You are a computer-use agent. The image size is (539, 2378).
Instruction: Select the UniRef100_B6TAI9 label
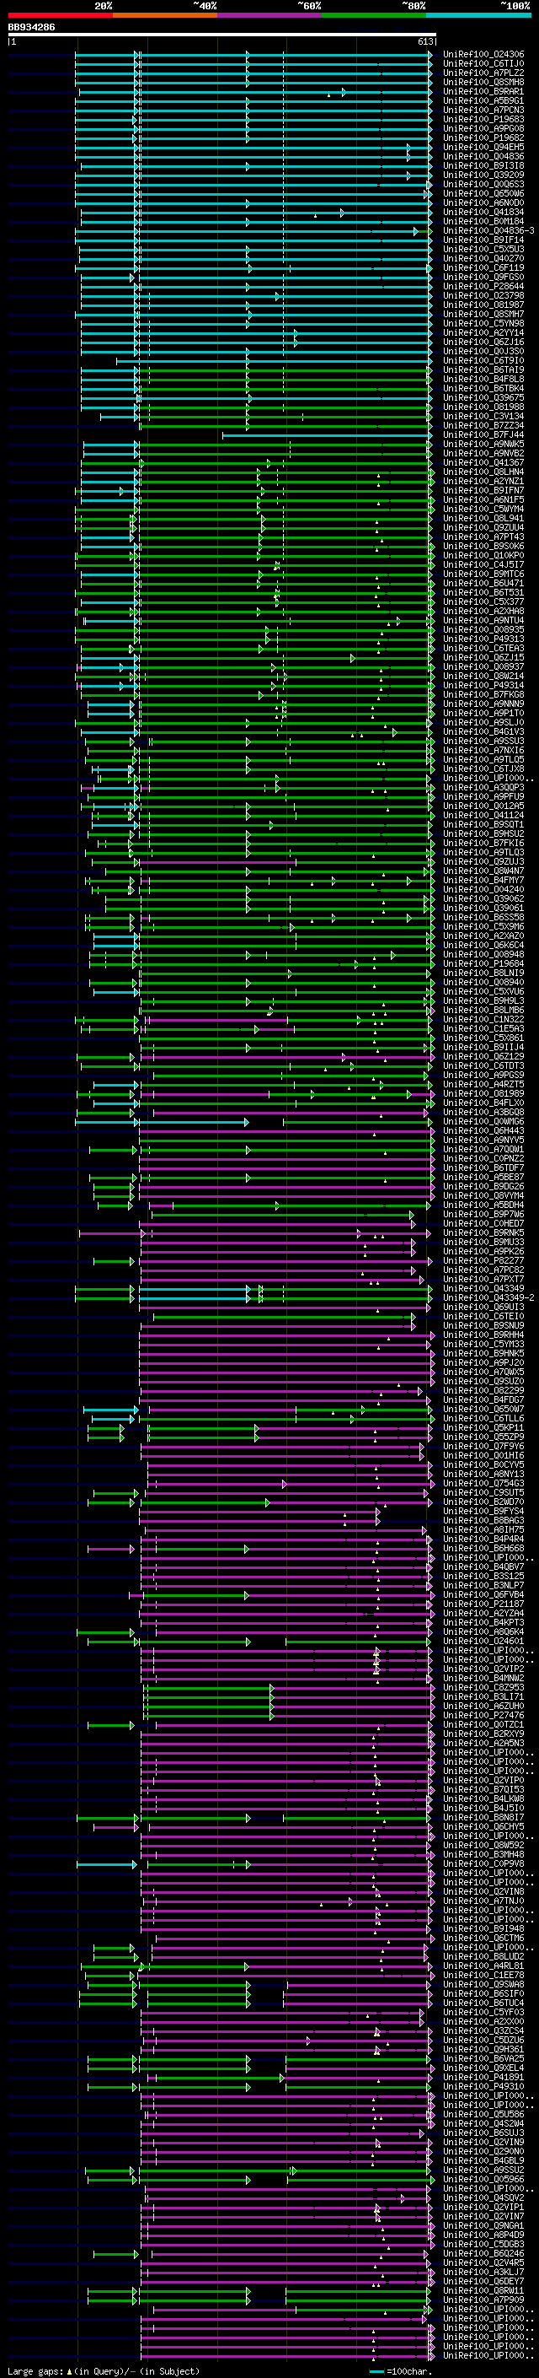tap(483, 369)
